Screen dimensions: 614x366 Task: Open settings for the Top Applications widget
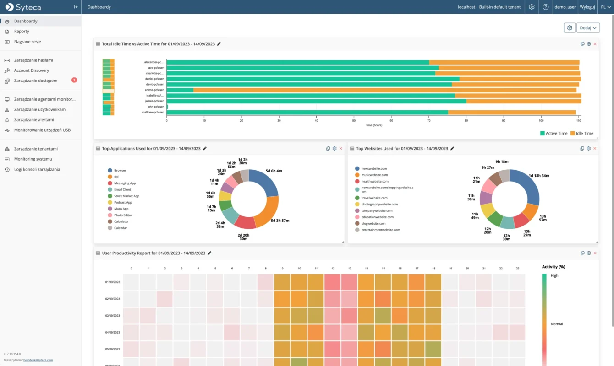pos(334,148)
